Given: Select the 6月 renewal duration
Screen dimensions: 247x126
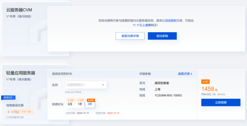Looking at the screenshot, I should (x=70, y=104).
